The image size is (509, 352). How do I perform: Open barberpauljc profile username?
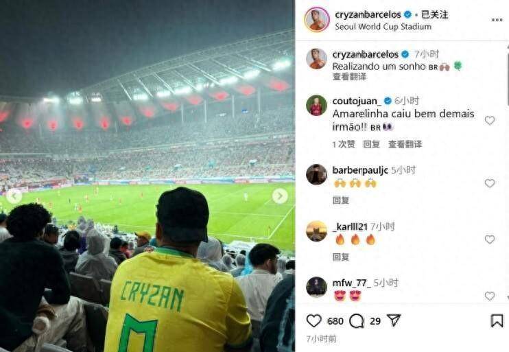tap(360, 170)
